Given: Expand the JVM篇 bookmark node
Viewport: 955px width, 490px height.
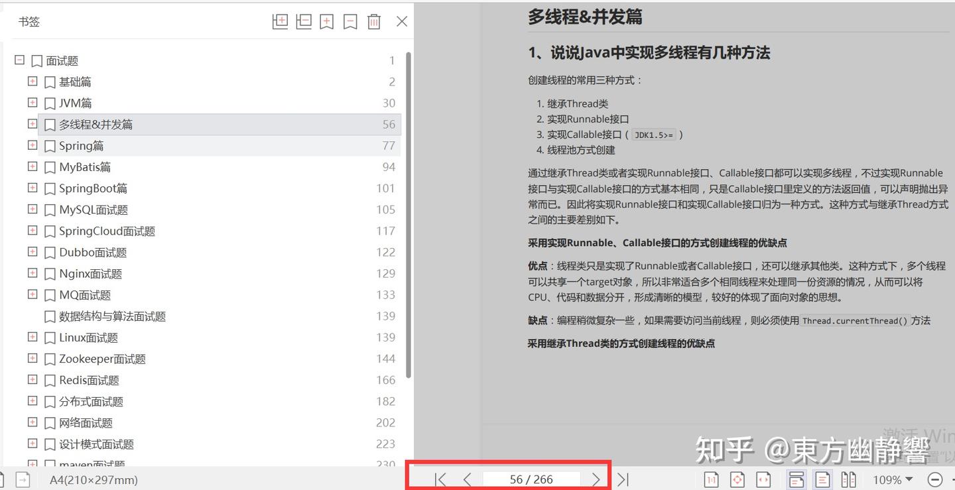Looking at the screenshot, I should pos(32,102).
